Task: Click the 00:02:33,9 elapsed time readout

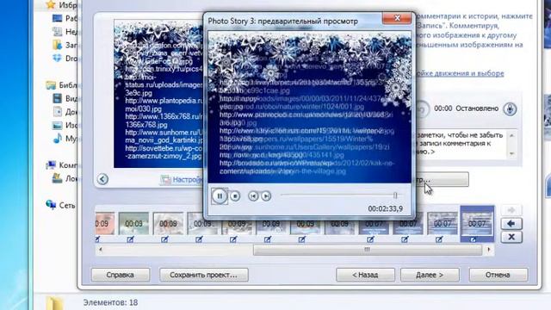Action: click(385, 208)
